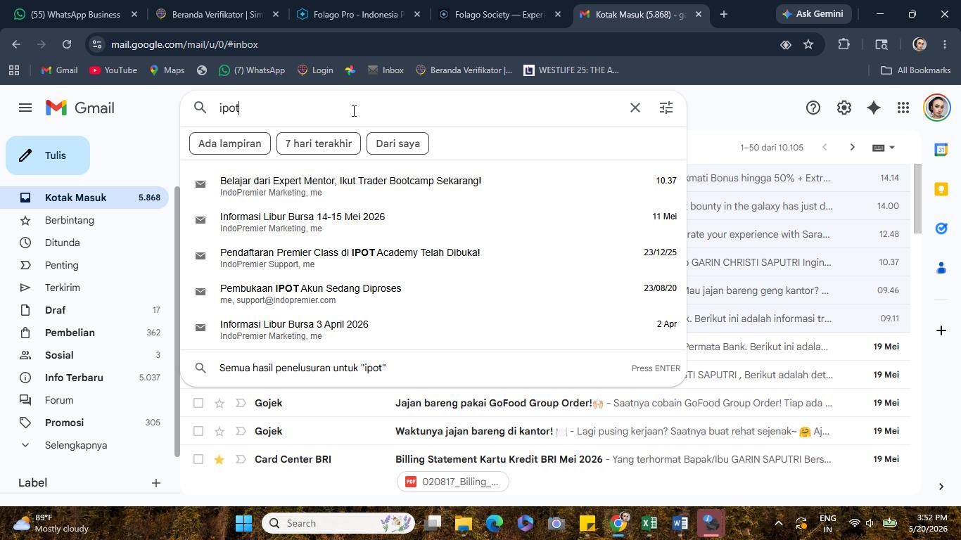Click the Gmail search input field
Screen dimensions: 961x540
[x=419, y=108]
